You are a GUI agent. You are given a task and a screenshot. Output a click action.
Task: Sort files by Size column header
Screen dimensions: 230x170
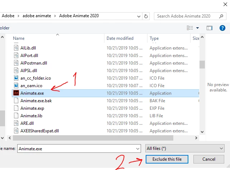pos(195,38)
